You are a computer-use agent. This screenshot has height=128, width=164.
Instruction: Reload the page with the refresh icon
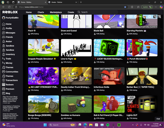(9, 7)
